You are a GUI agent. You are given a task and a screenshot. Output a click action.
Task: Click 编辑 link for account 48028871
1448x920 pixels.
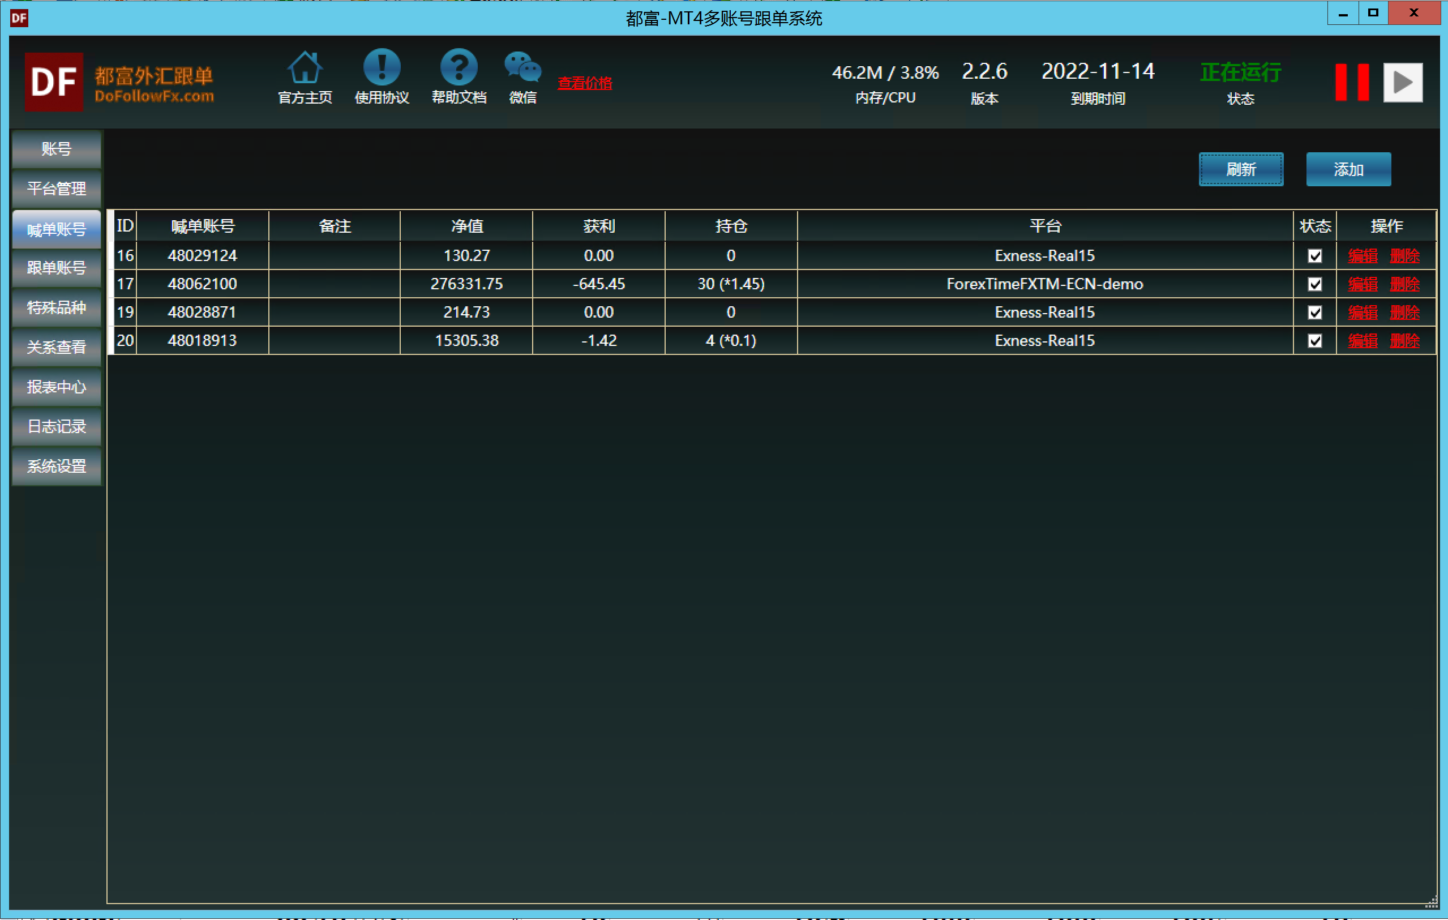coord(1362,313)
